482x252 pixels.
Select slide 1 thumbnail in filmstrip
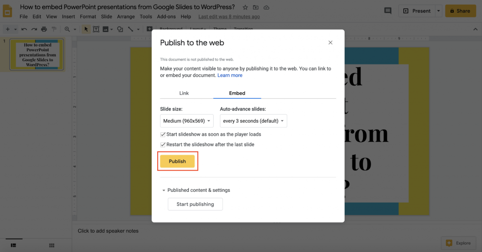[37, 55]
